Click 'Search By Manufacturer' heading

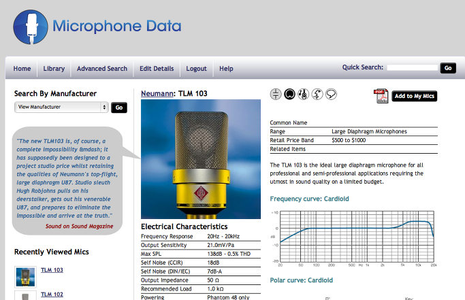coord(55,94)
